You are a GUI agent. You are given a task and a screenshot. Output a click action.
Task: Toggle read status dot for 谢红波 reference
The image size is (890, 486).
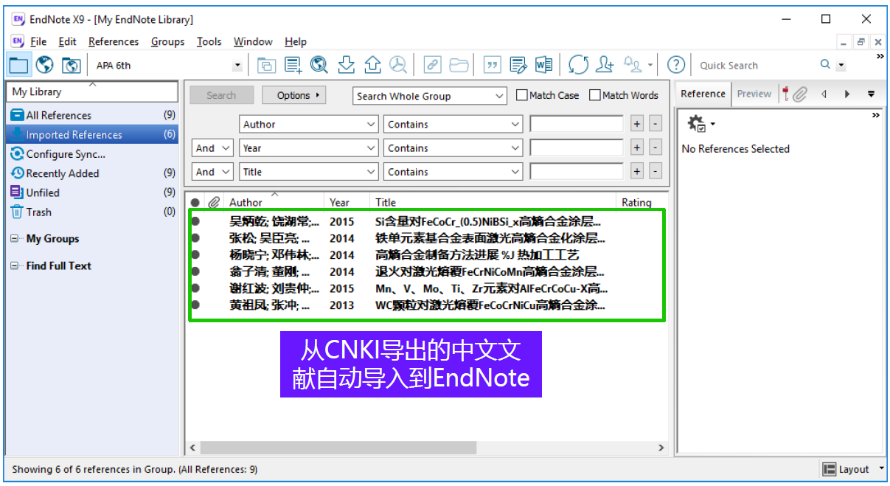coord(195,288)
